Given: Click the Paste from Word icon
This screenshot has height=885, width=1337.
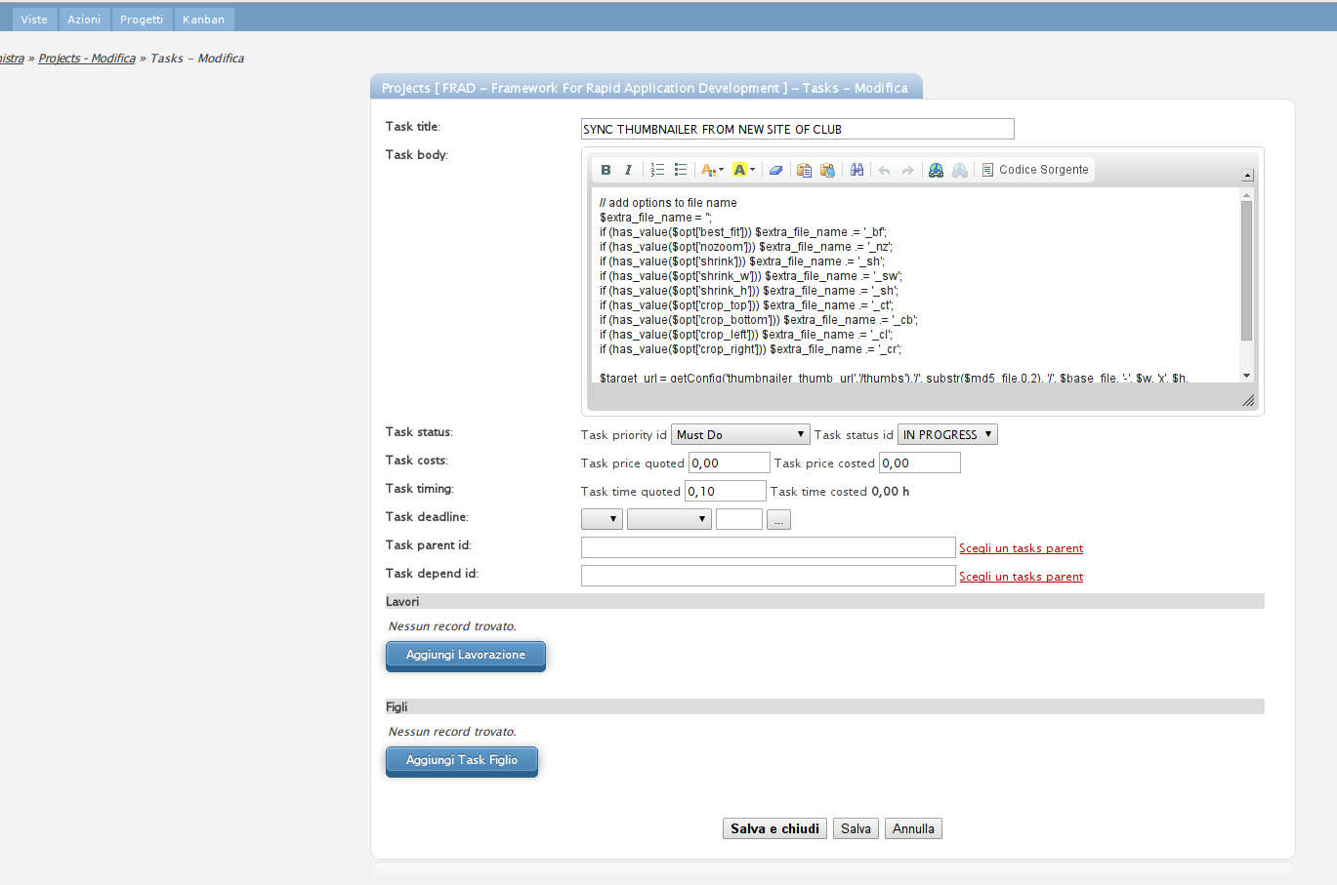Looking at the screenshot, I should (x=827, y=170).
